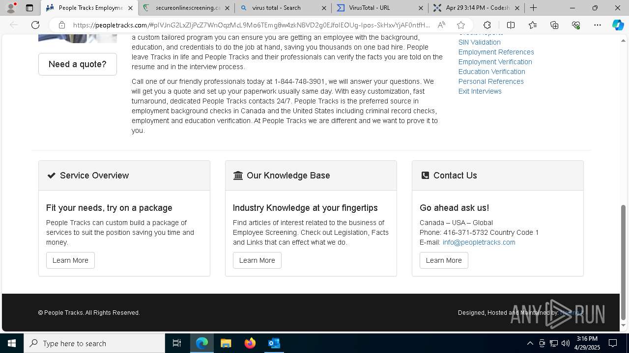Click the Contact Us phone icon

click(x=425, y=176)
